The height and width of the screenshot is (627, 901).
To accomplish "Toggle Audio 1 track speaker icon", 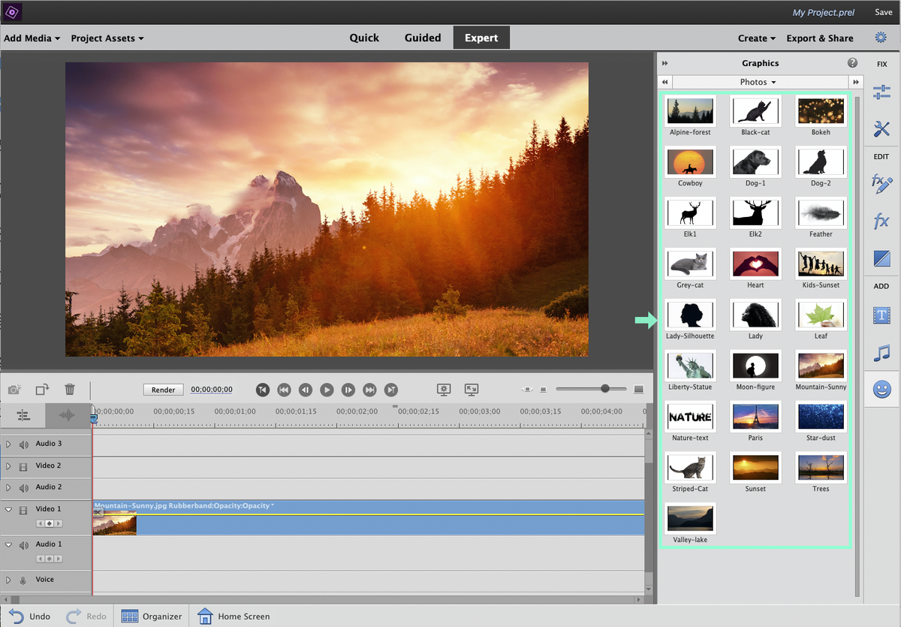I will coord(23,545).
